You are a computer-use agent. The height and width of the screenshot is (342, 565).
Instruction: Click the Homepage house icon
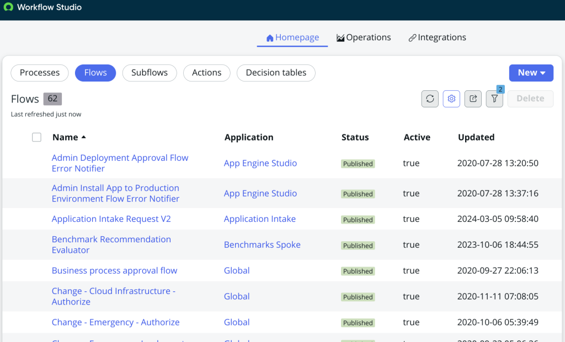click(x=269, y=38)
